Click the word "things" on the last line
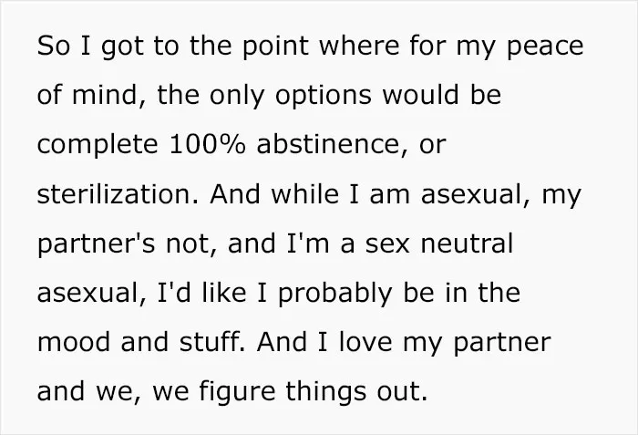The image size is (638, 435). tap(325, 393)
